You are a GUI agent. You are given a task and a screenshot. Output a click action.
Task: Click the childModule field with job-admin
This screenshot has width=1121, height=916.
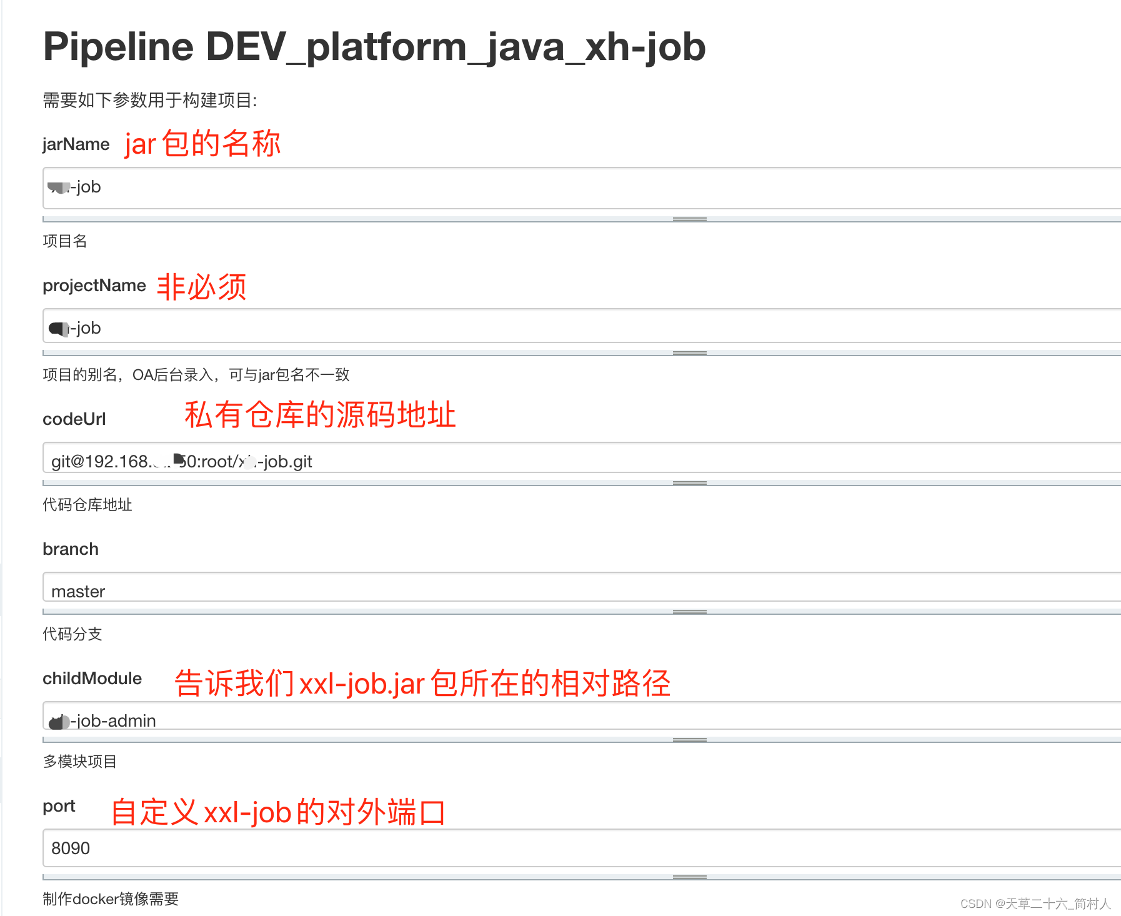point(582,715)
